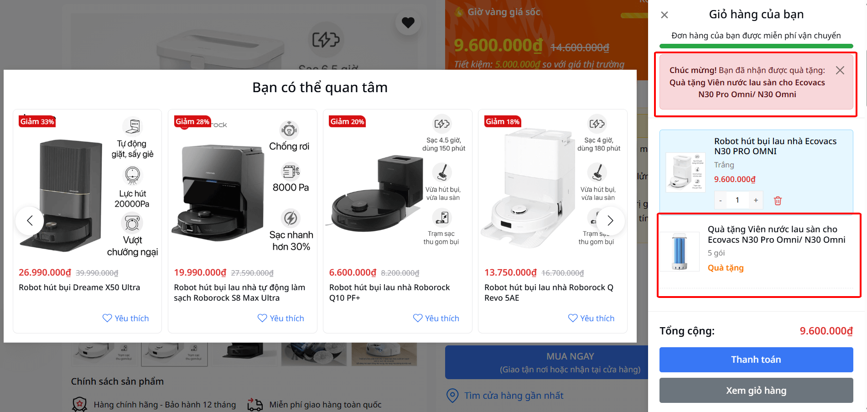Click the charging icon on the Roborock Q Revo 5AE card
This screenshot has width=867, height=412.
[x=597, y=125]
